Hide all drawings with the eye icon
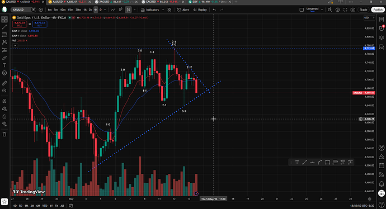386x209 pixels. pyautogui.click(x=4, y=124)
